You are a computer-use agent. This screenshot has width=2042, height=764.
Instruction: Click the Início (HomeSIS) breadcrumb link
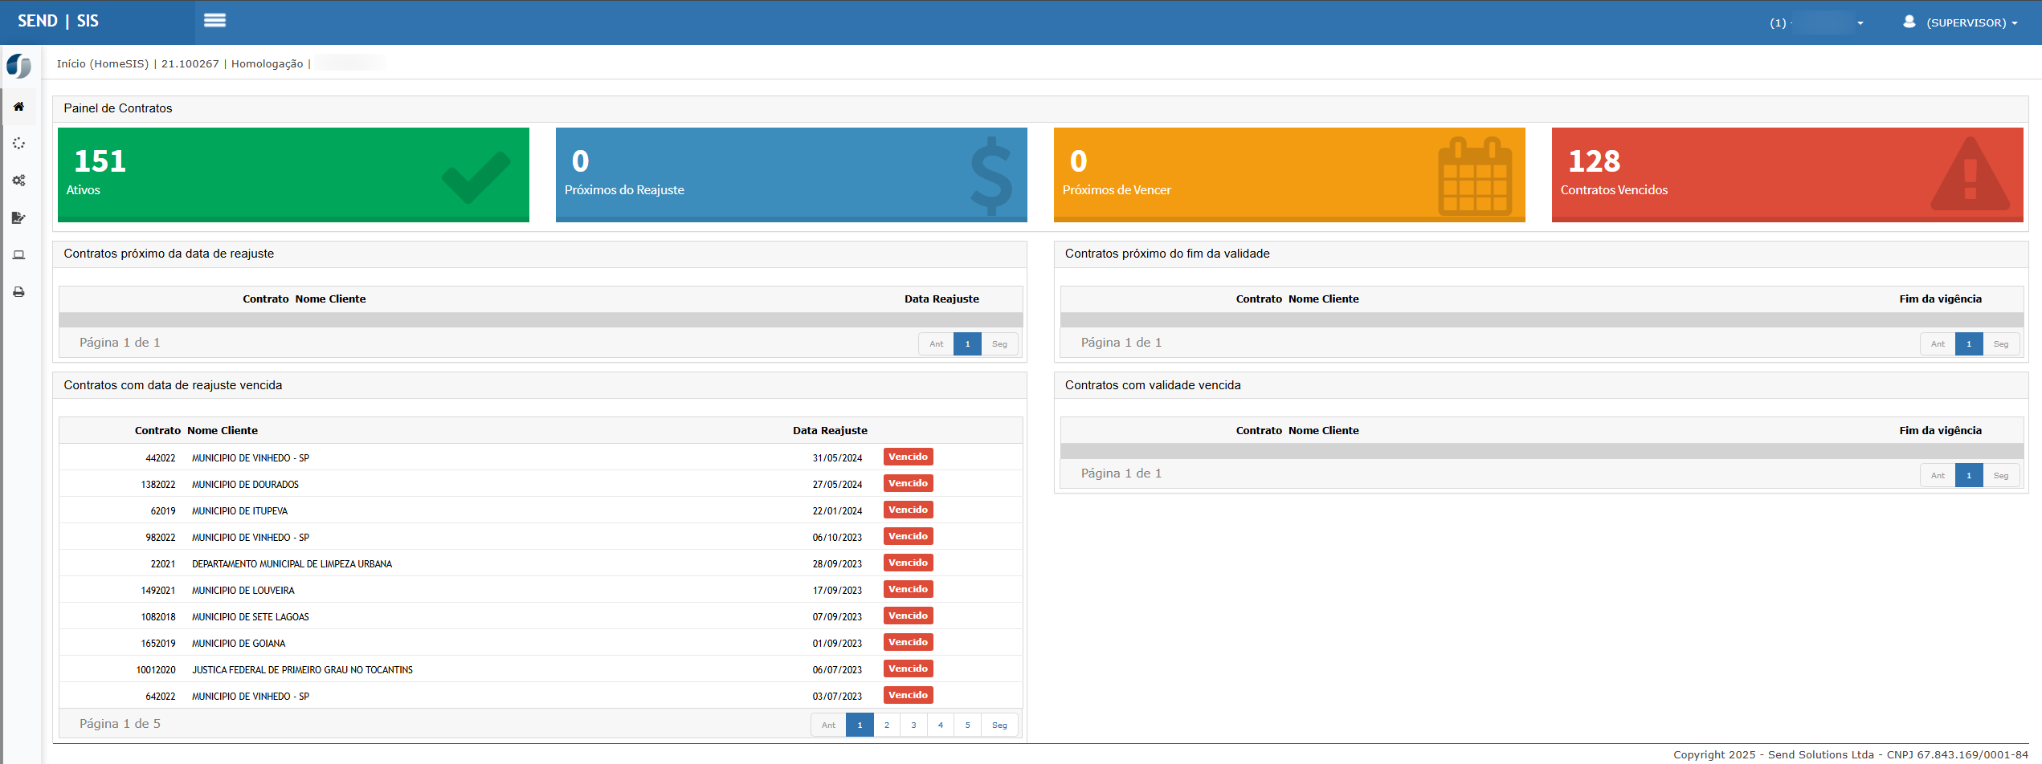click(x=102, y=64)
